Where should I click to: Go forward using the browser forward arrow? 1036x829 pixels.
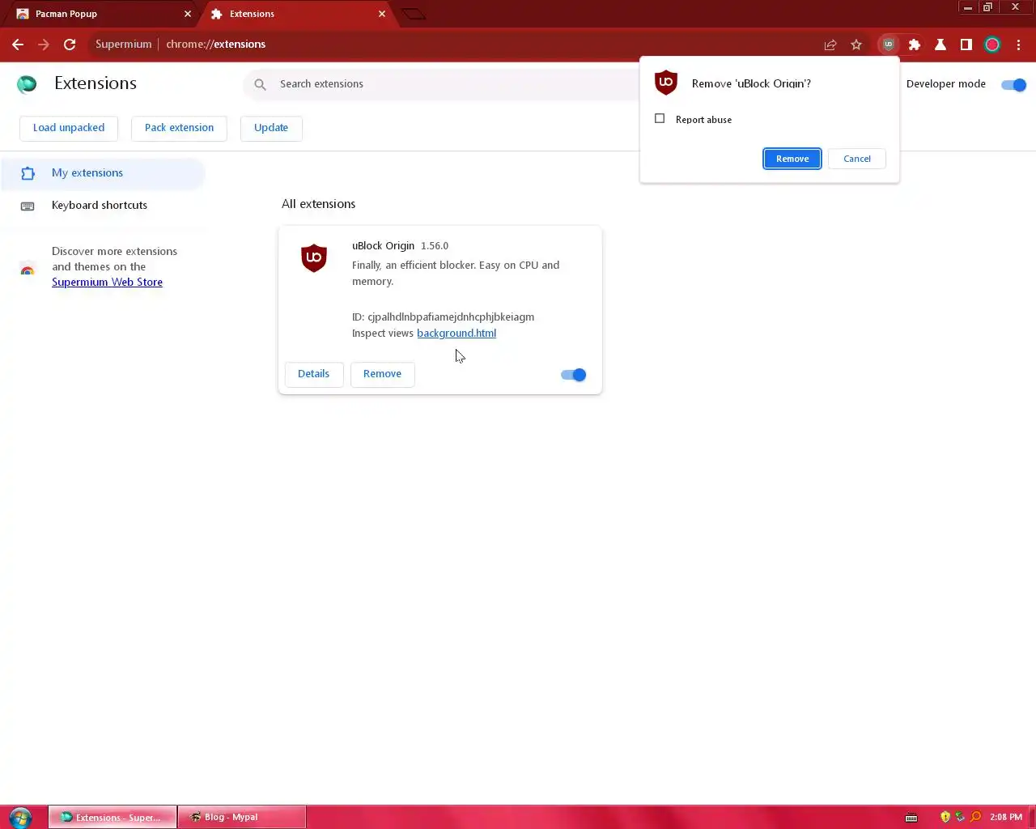(x=44, y=45)
